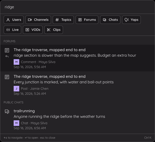Viewport: 155px width, 142px height.
Task: Click the FORUMS section header
Action: pyautogui.click(x=9, y=41)
